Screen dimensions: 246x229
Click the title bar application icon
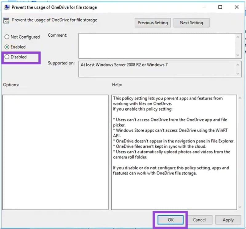[7, 7]
